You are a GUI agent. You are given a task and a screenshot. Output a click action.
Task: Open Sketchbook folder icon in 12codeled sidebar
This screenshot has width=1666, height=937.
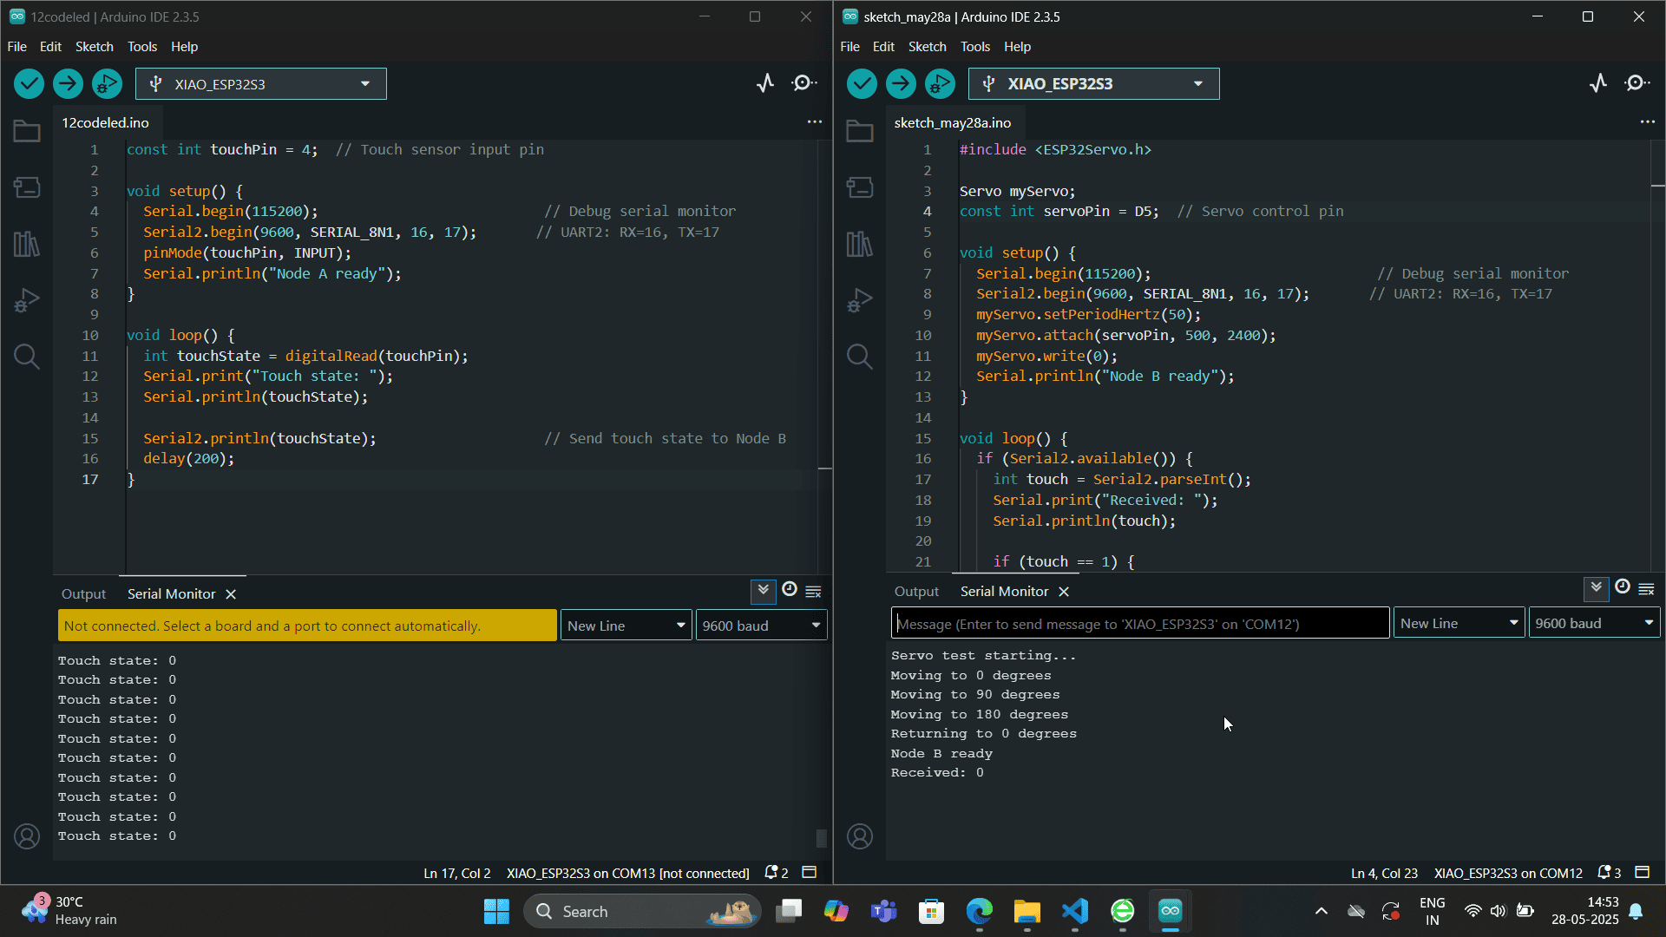(x=27, y=131)
